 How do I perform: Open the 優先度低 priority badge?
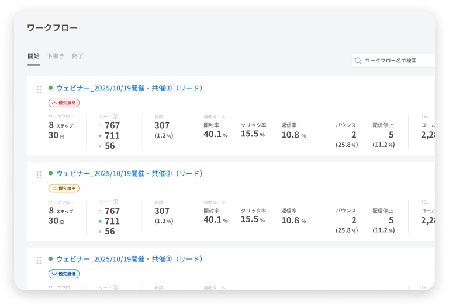63,274
